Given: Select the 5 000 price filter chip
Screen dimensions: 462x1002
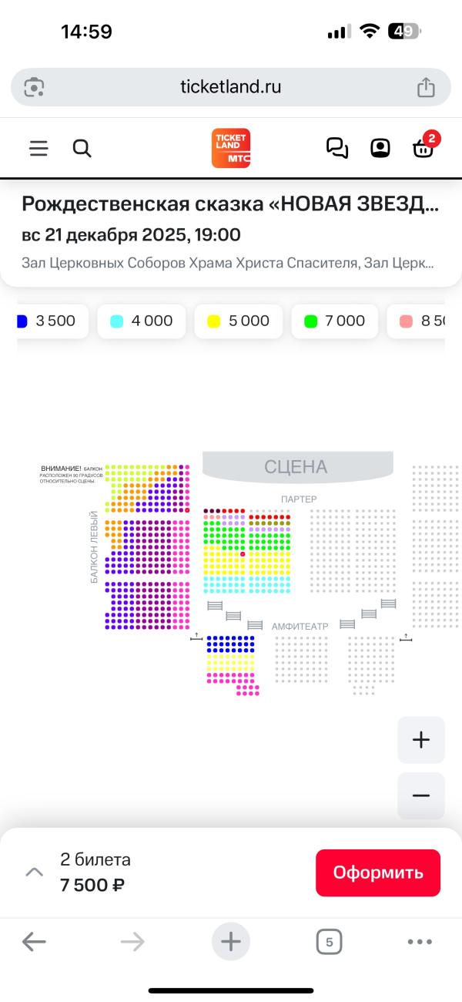Looking at the screenshot, I should pyautogui.click(x=239, y=321).
